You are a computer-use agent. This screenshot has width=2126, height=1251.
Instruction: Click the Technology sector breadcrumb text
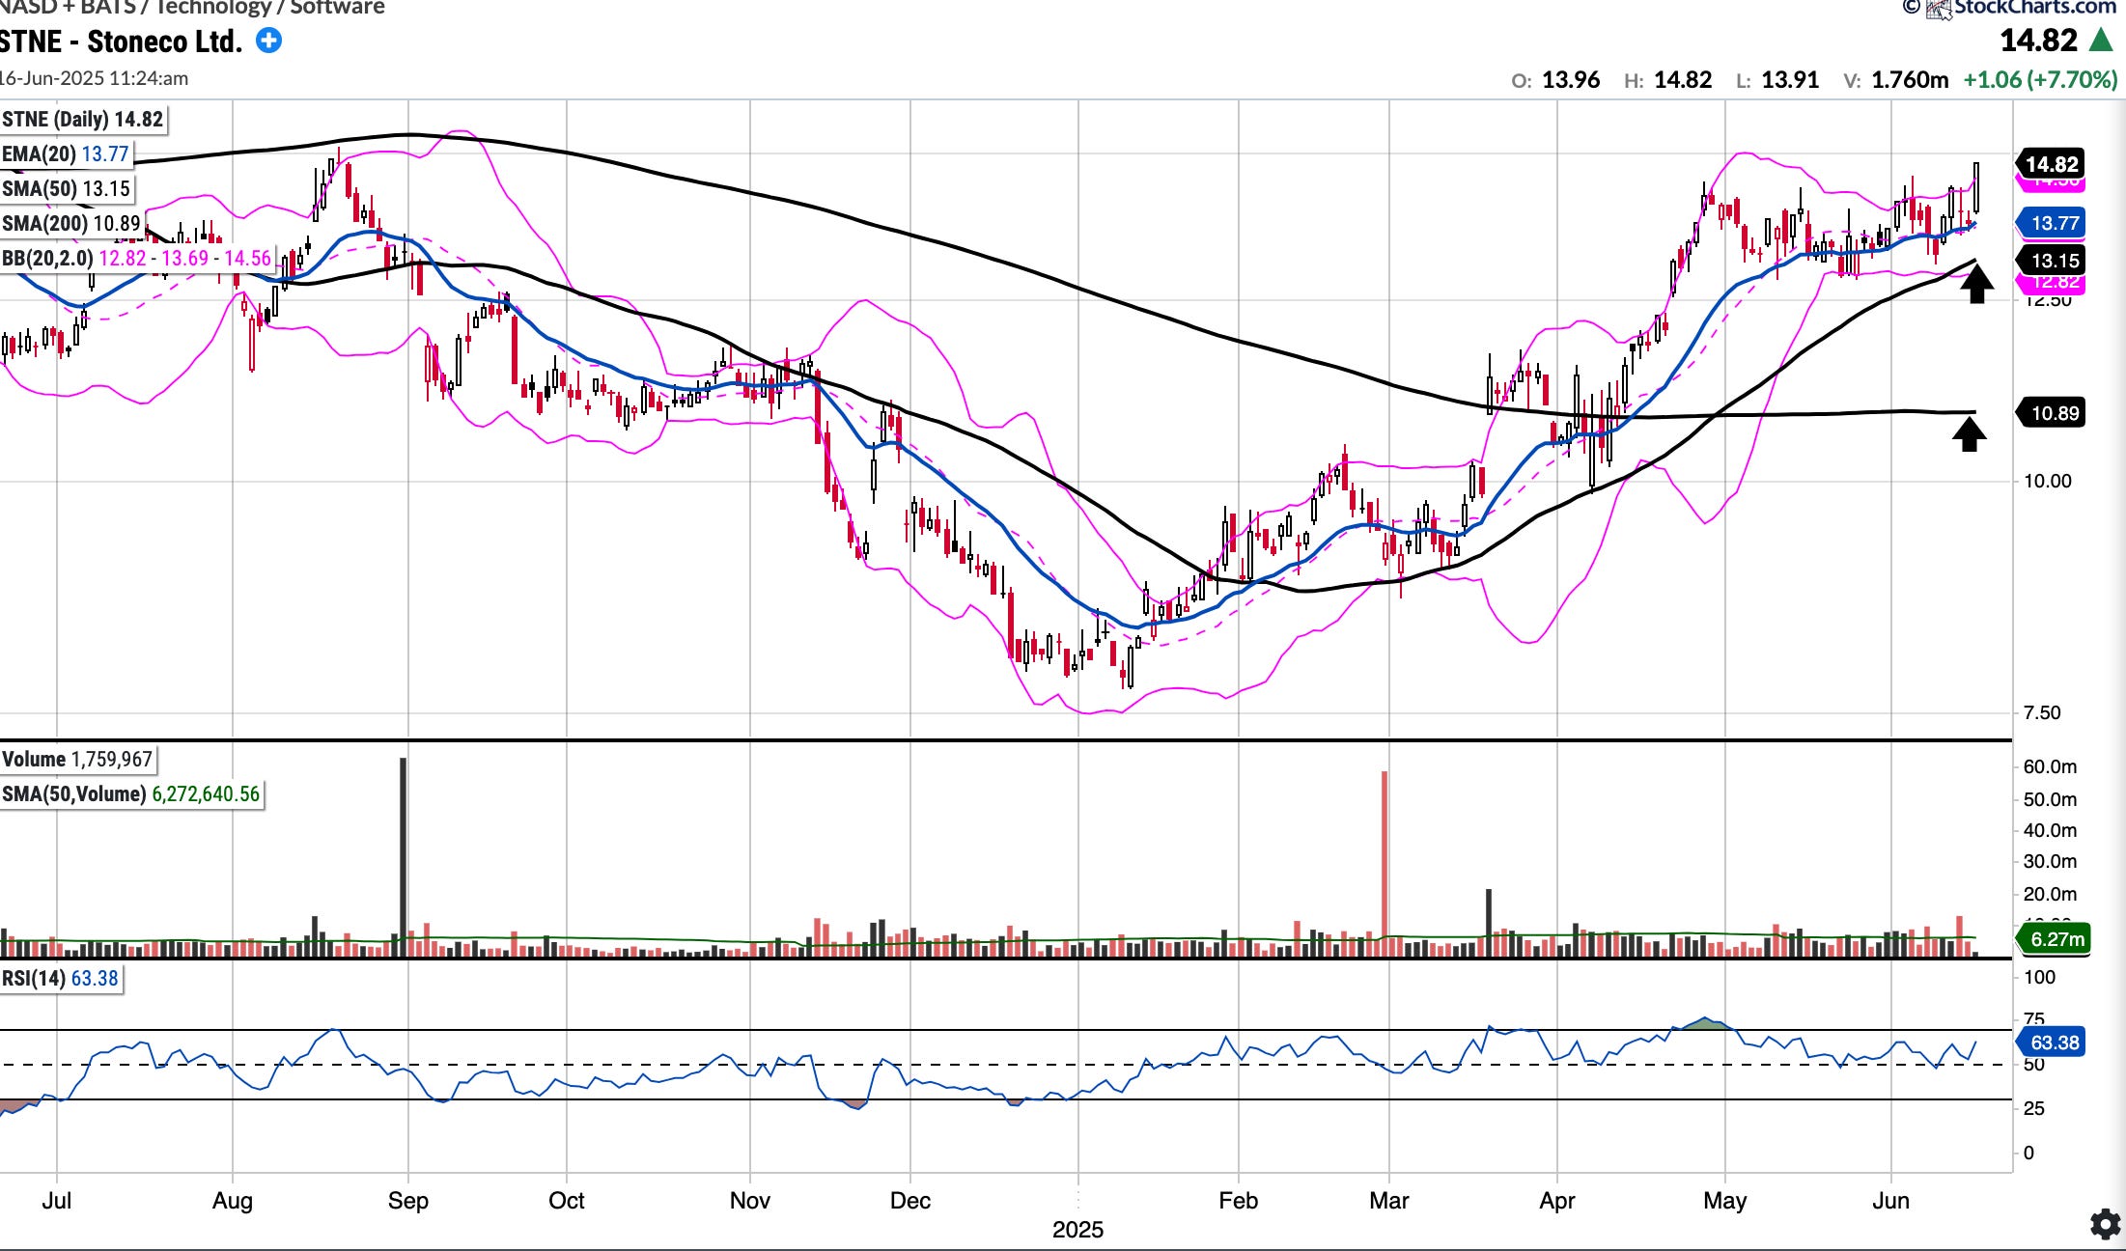212,8
